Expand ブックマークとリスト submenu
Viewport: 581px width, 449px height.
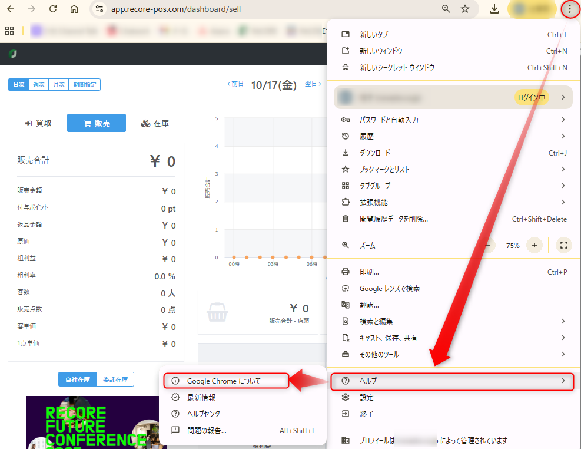[454, 169]
